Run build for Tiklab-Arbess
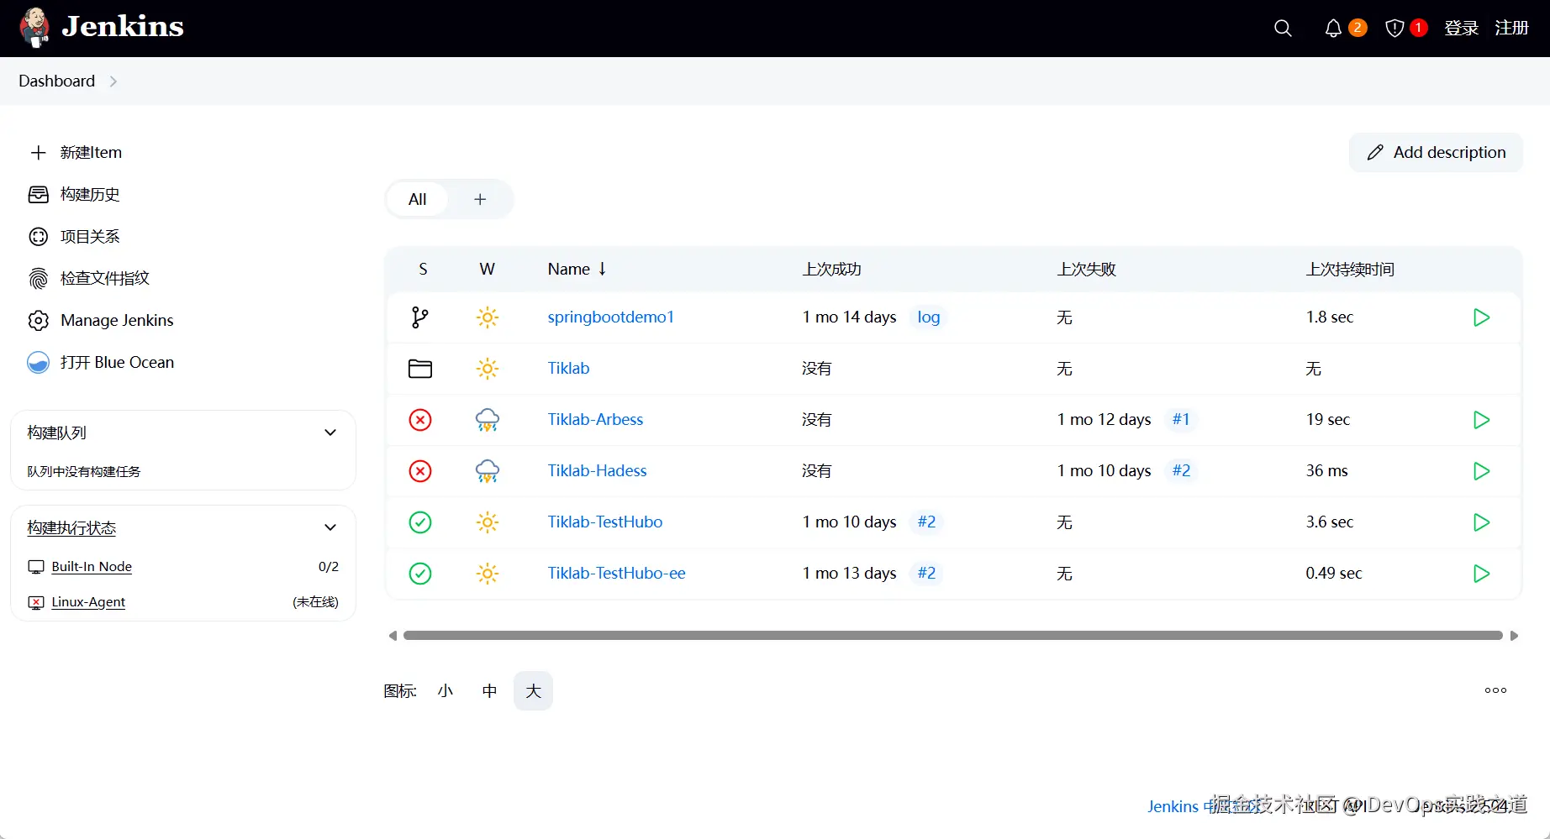Image resolution: width=1550 pixels, height=839 pixels. pos(1481,420)
